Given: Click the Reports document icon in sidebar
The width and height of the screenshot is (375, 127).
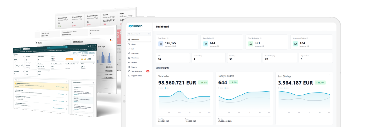Looking at the screenshot, I should [x=129, y=67].
